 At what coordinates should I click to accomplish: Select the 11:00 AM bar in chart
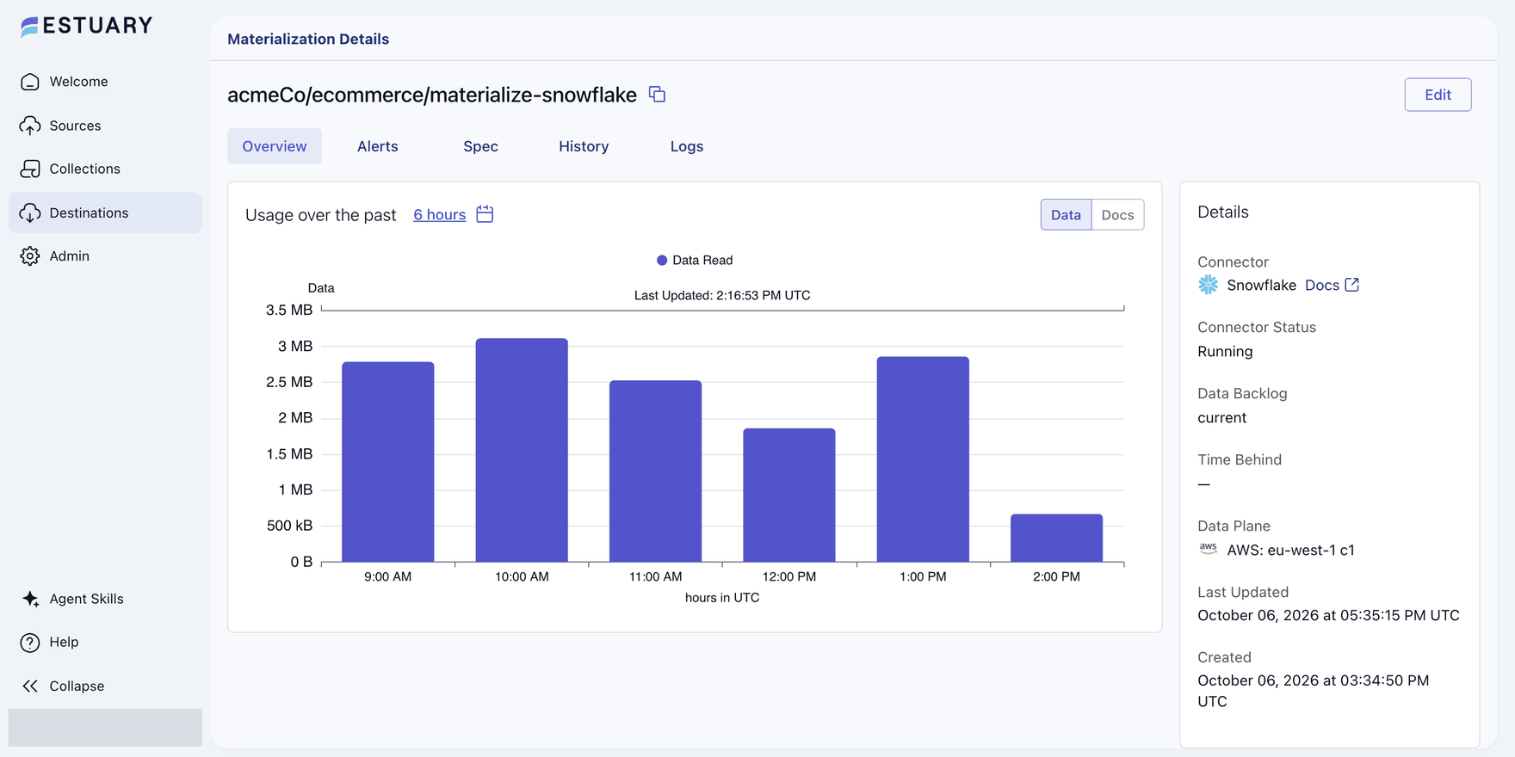[655, 471]
